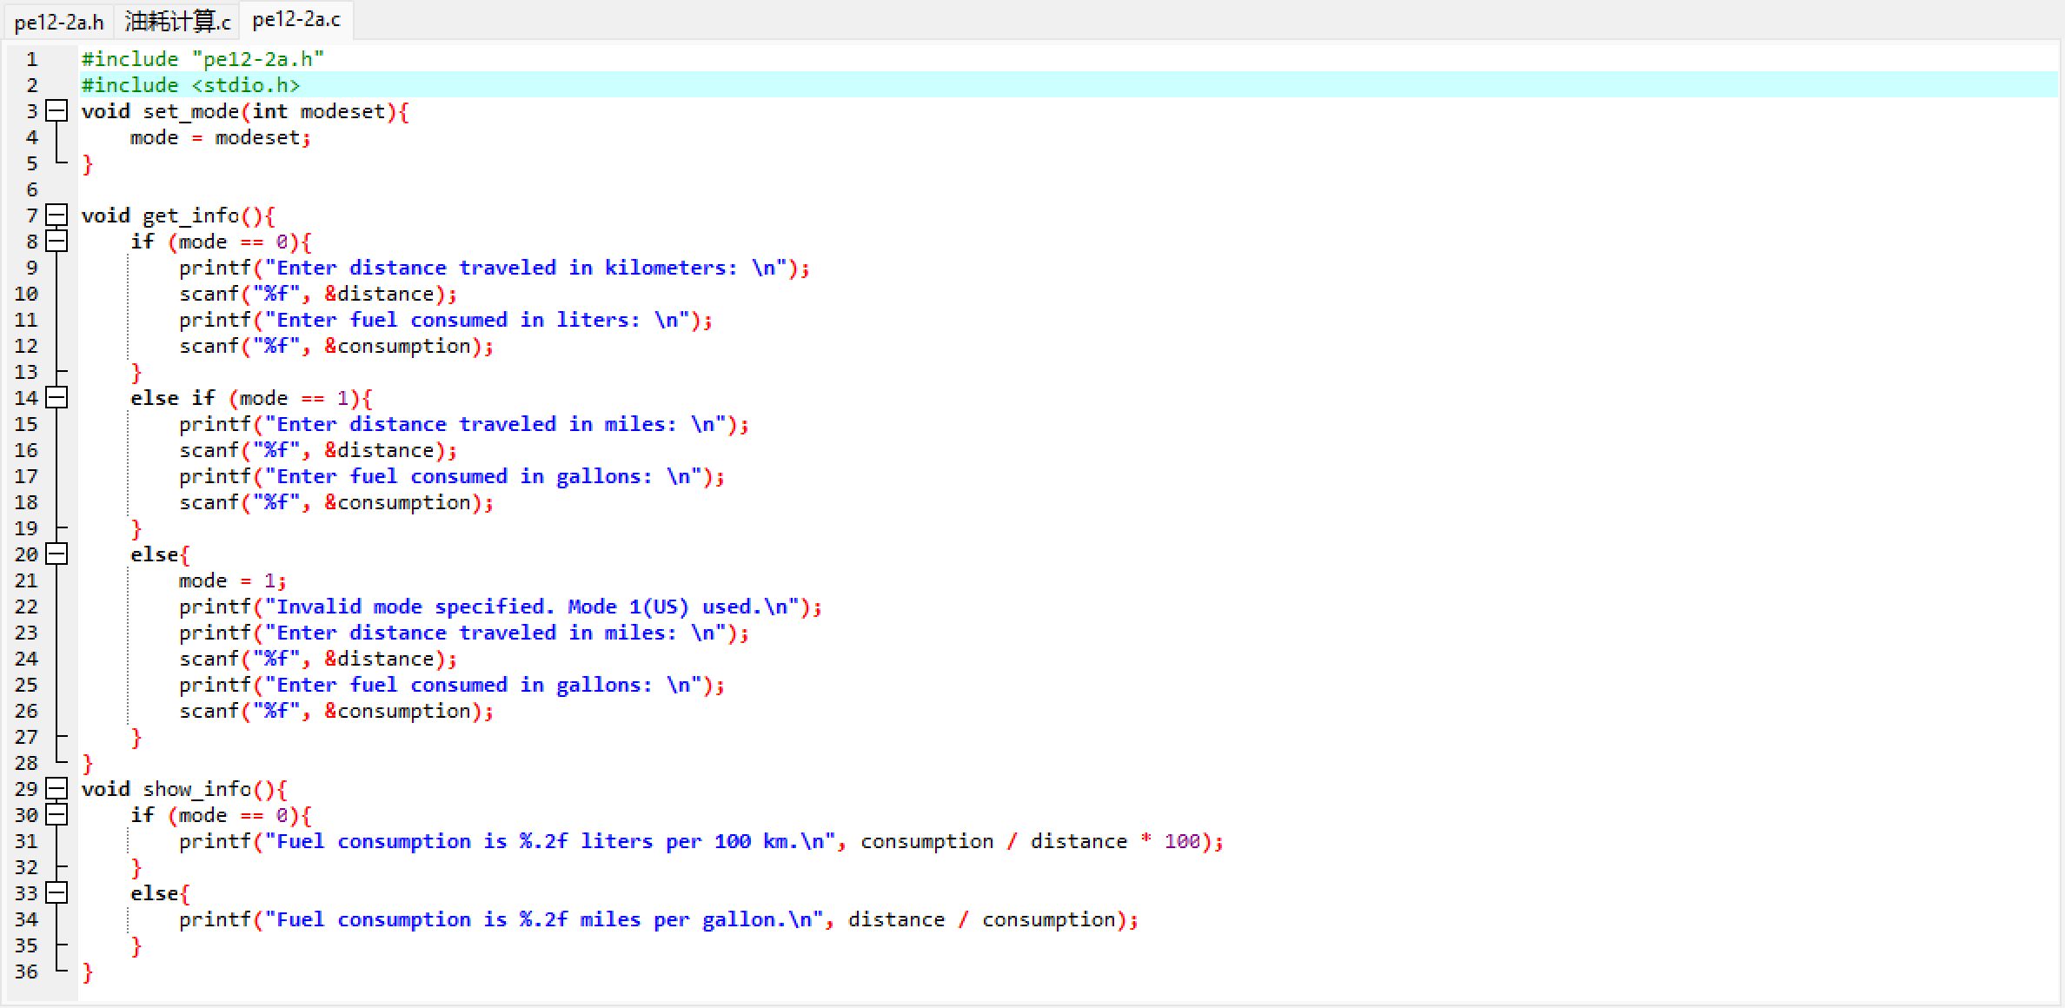Click the 'mode = 1;' assignment line
The image size is (2065, 1008).
click(x=231, y=580)
